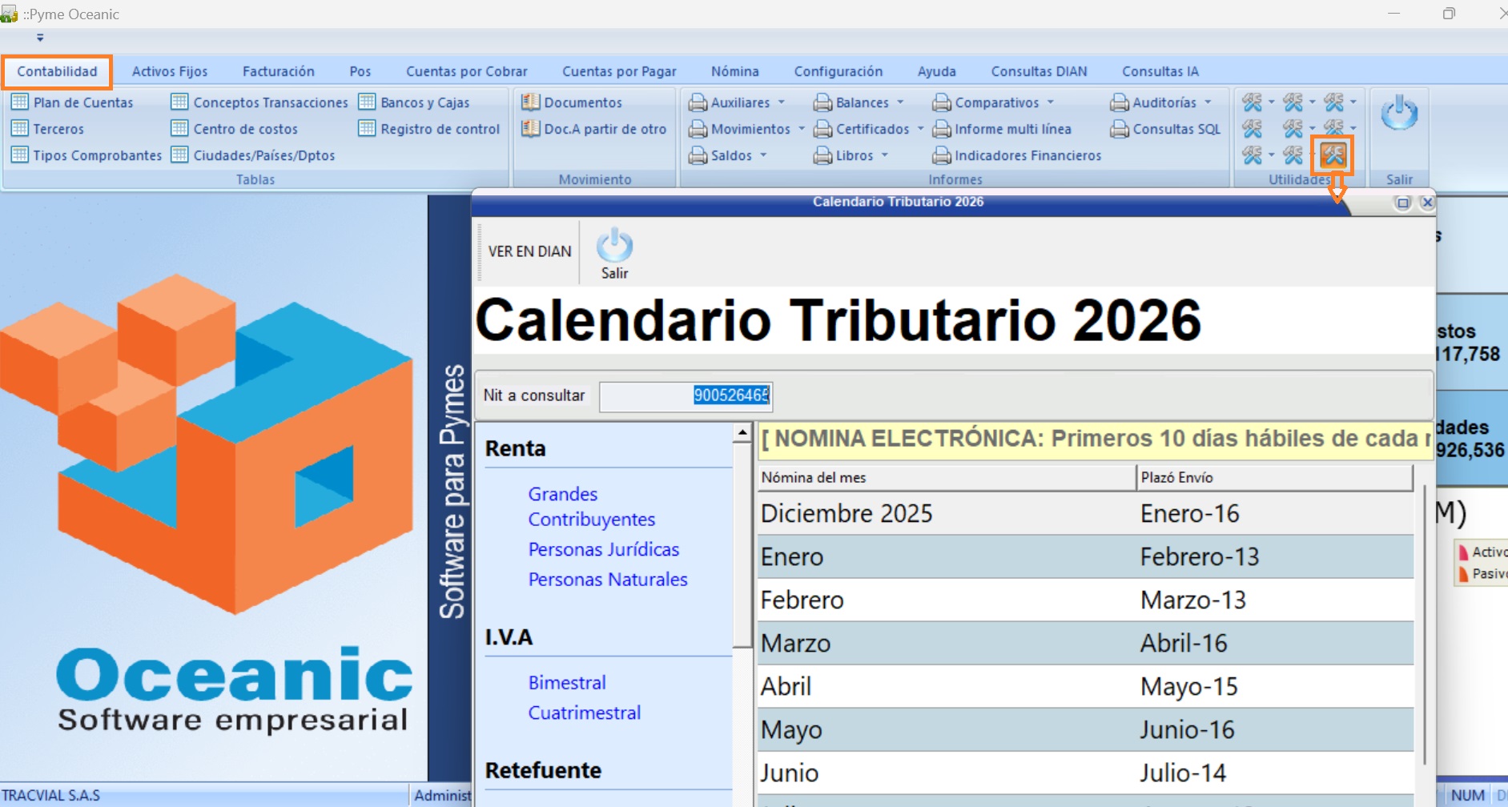Click the Plan de Cuentas table icon
Viewport: 1508px width, 807px height.
point(20,102)
